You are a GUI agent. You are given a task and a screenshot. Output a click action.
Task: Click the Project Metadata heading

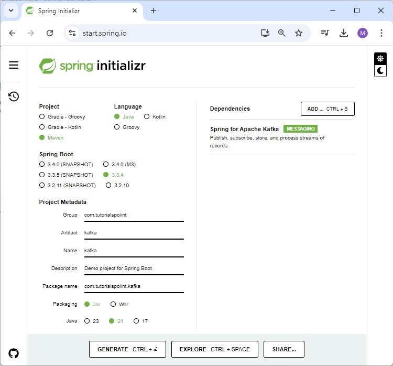pyautogui.click(x=63, y=202)
